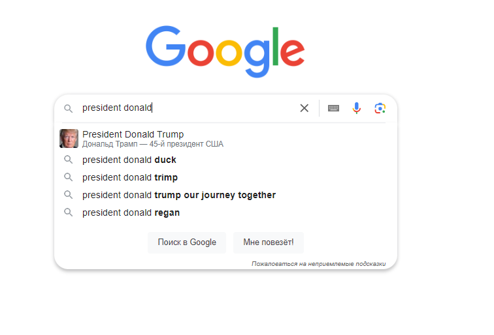Screen dimensions: 494x335
Task: Click the Google logo
Action: 225,51
